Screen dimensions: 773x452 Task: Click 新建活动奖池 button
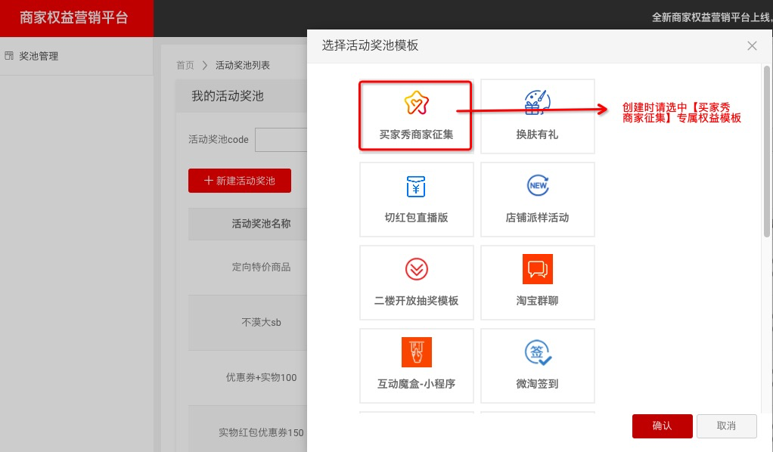pos(240,181)
